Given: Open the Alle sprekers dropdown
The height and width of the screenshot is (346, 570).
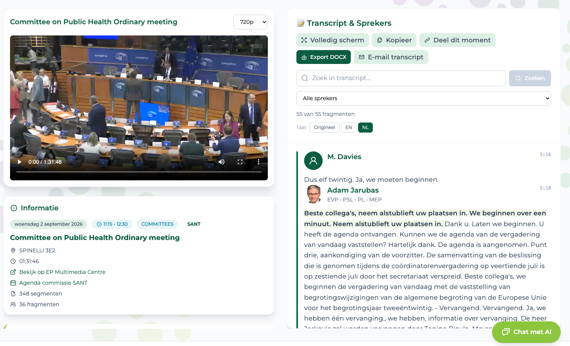Looking at the screenshot, I should point(423,98).
